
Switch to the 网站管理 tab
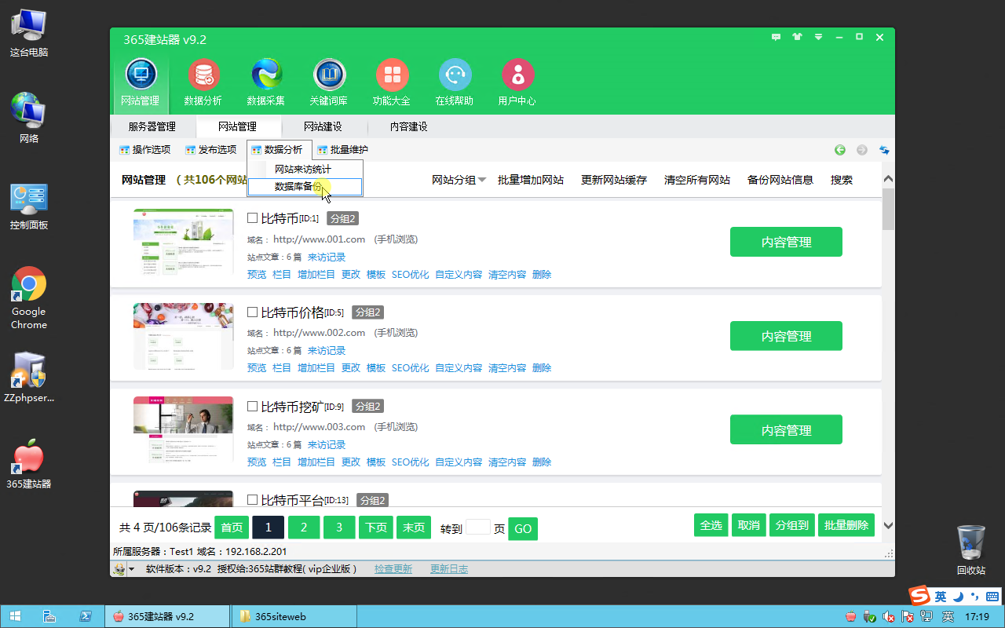tap(237, 126)
